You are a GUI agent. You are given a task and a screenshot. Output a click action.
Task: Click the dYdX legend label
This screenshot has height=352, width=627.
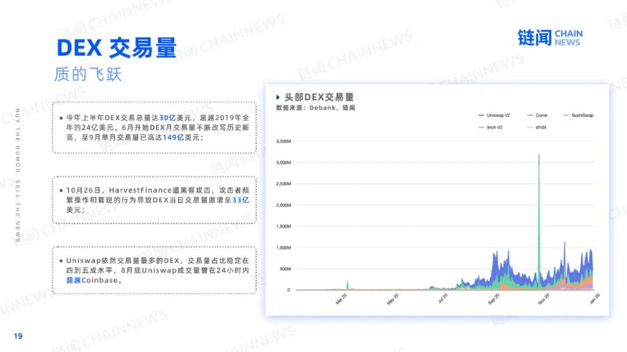[541, 128]
